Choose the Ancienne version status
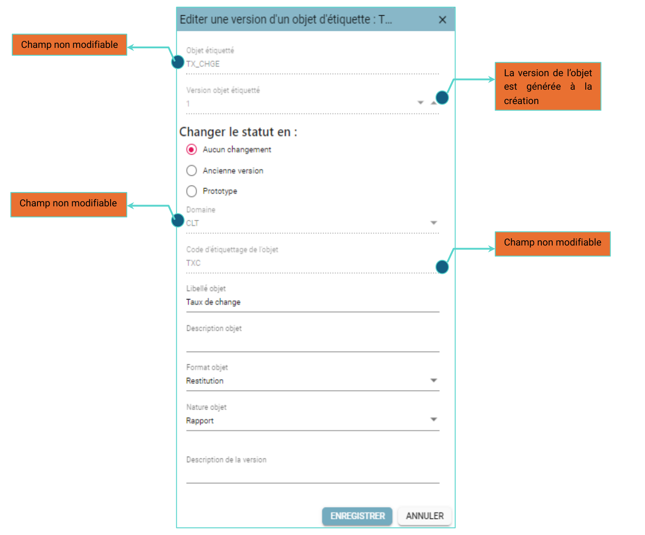 click(192, 171)
